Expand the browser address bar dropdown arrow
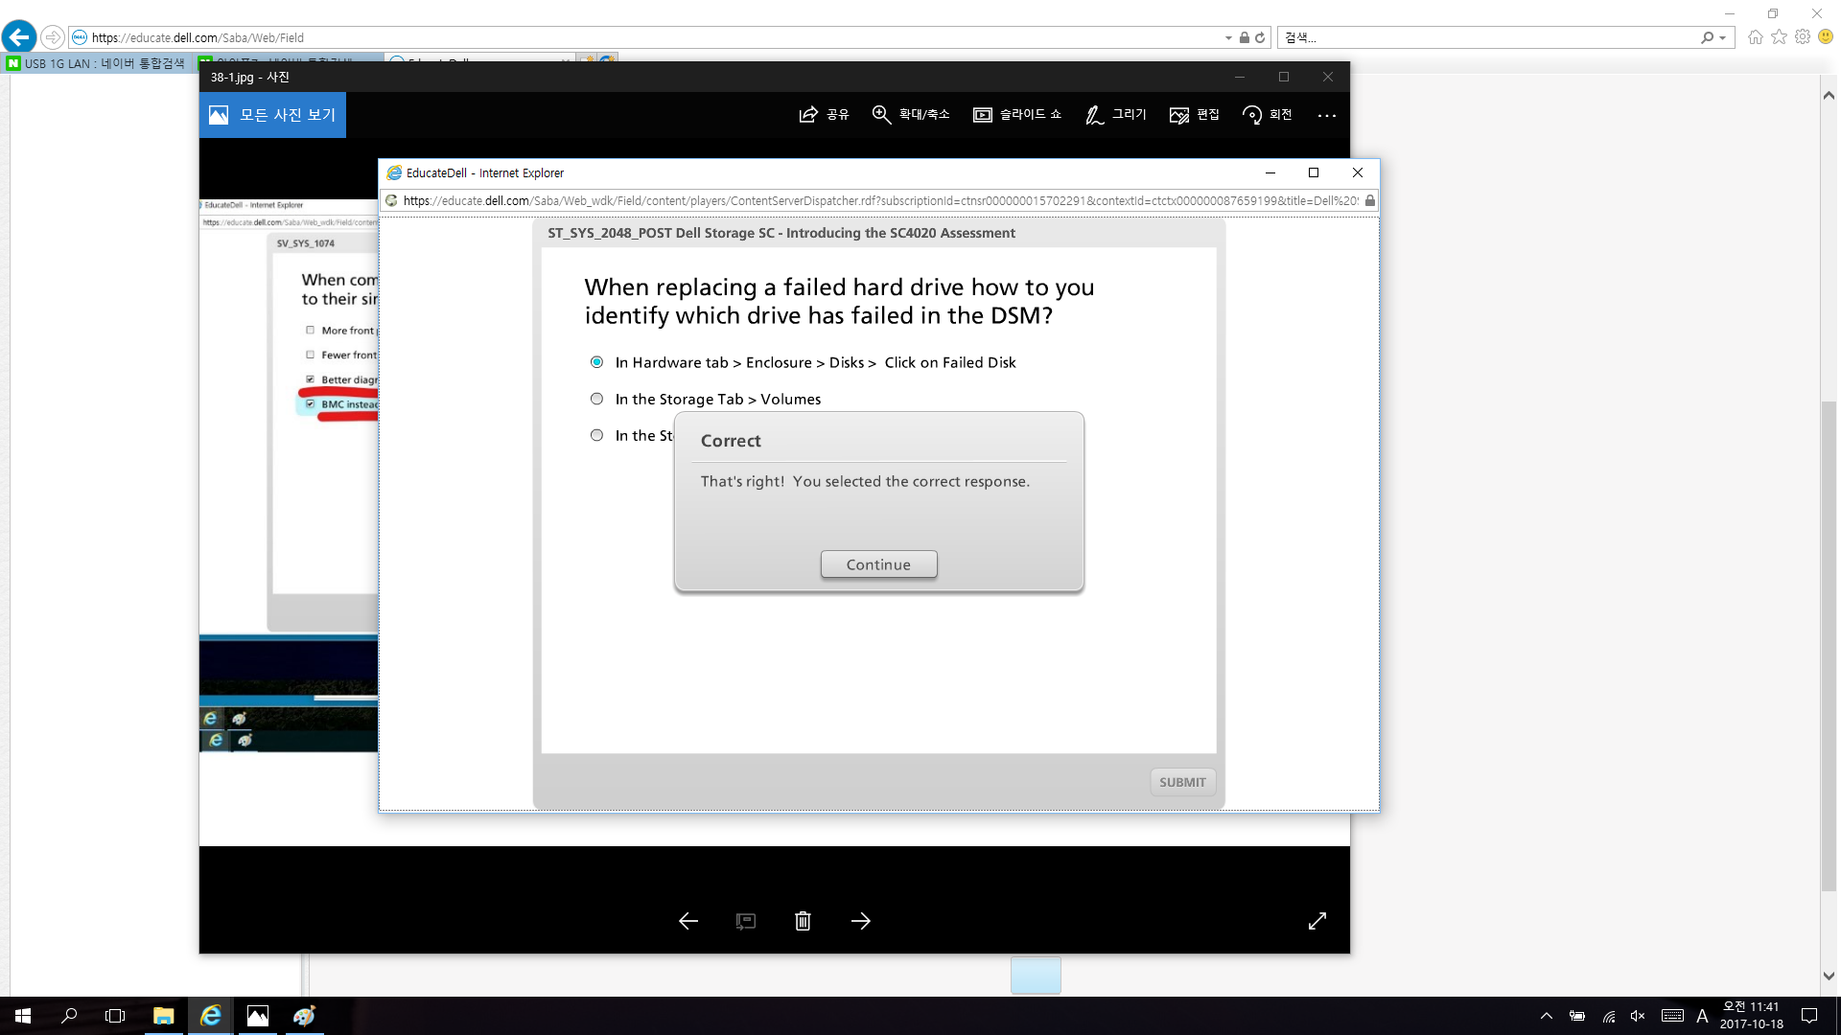Screen dimensions: 1841x1035 (1228, 38)
